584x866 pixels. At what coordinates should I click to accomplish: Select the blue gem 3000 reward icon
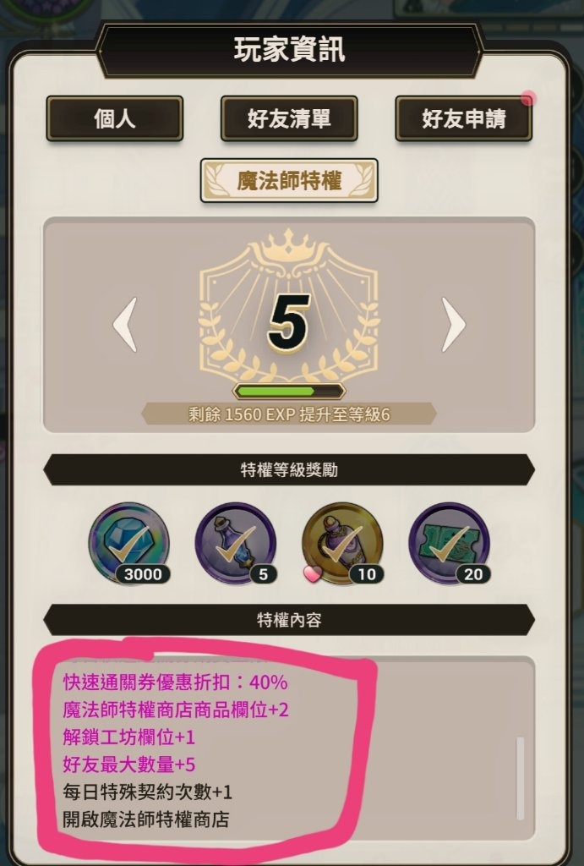coord(128,543)
